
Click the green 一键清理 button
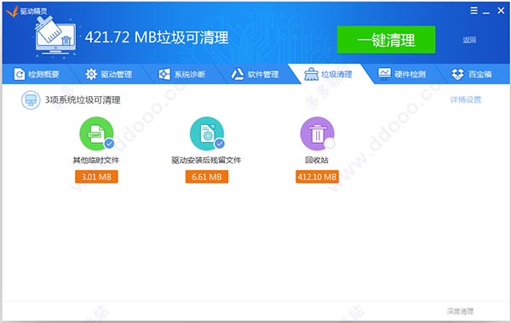386,40
